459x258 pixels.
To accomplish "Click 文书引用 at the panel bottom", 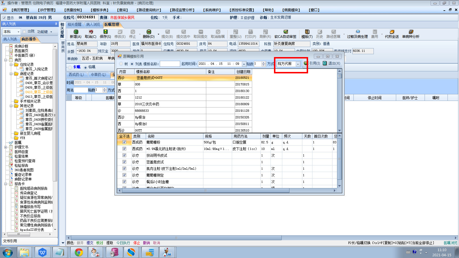I will 10,241.
